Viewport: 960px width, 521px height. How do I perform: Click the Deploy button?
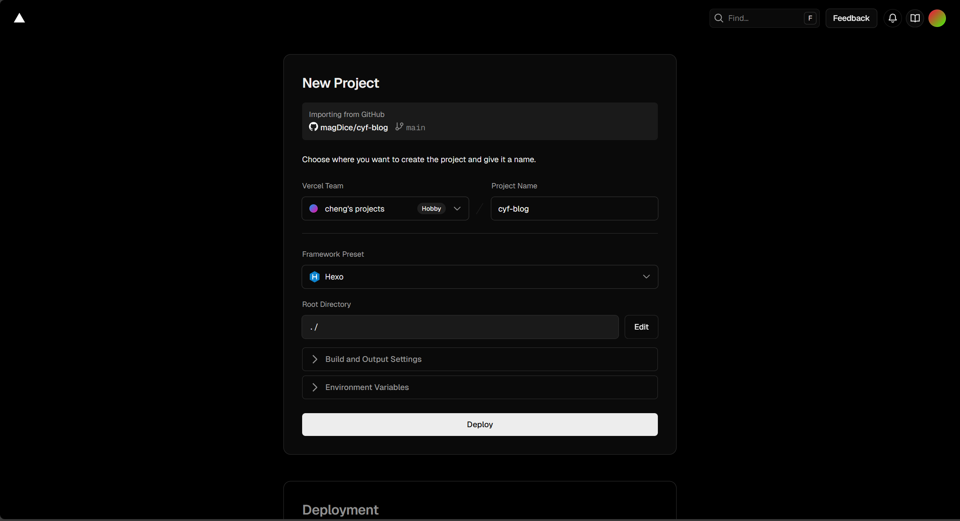tap(480, 425)
